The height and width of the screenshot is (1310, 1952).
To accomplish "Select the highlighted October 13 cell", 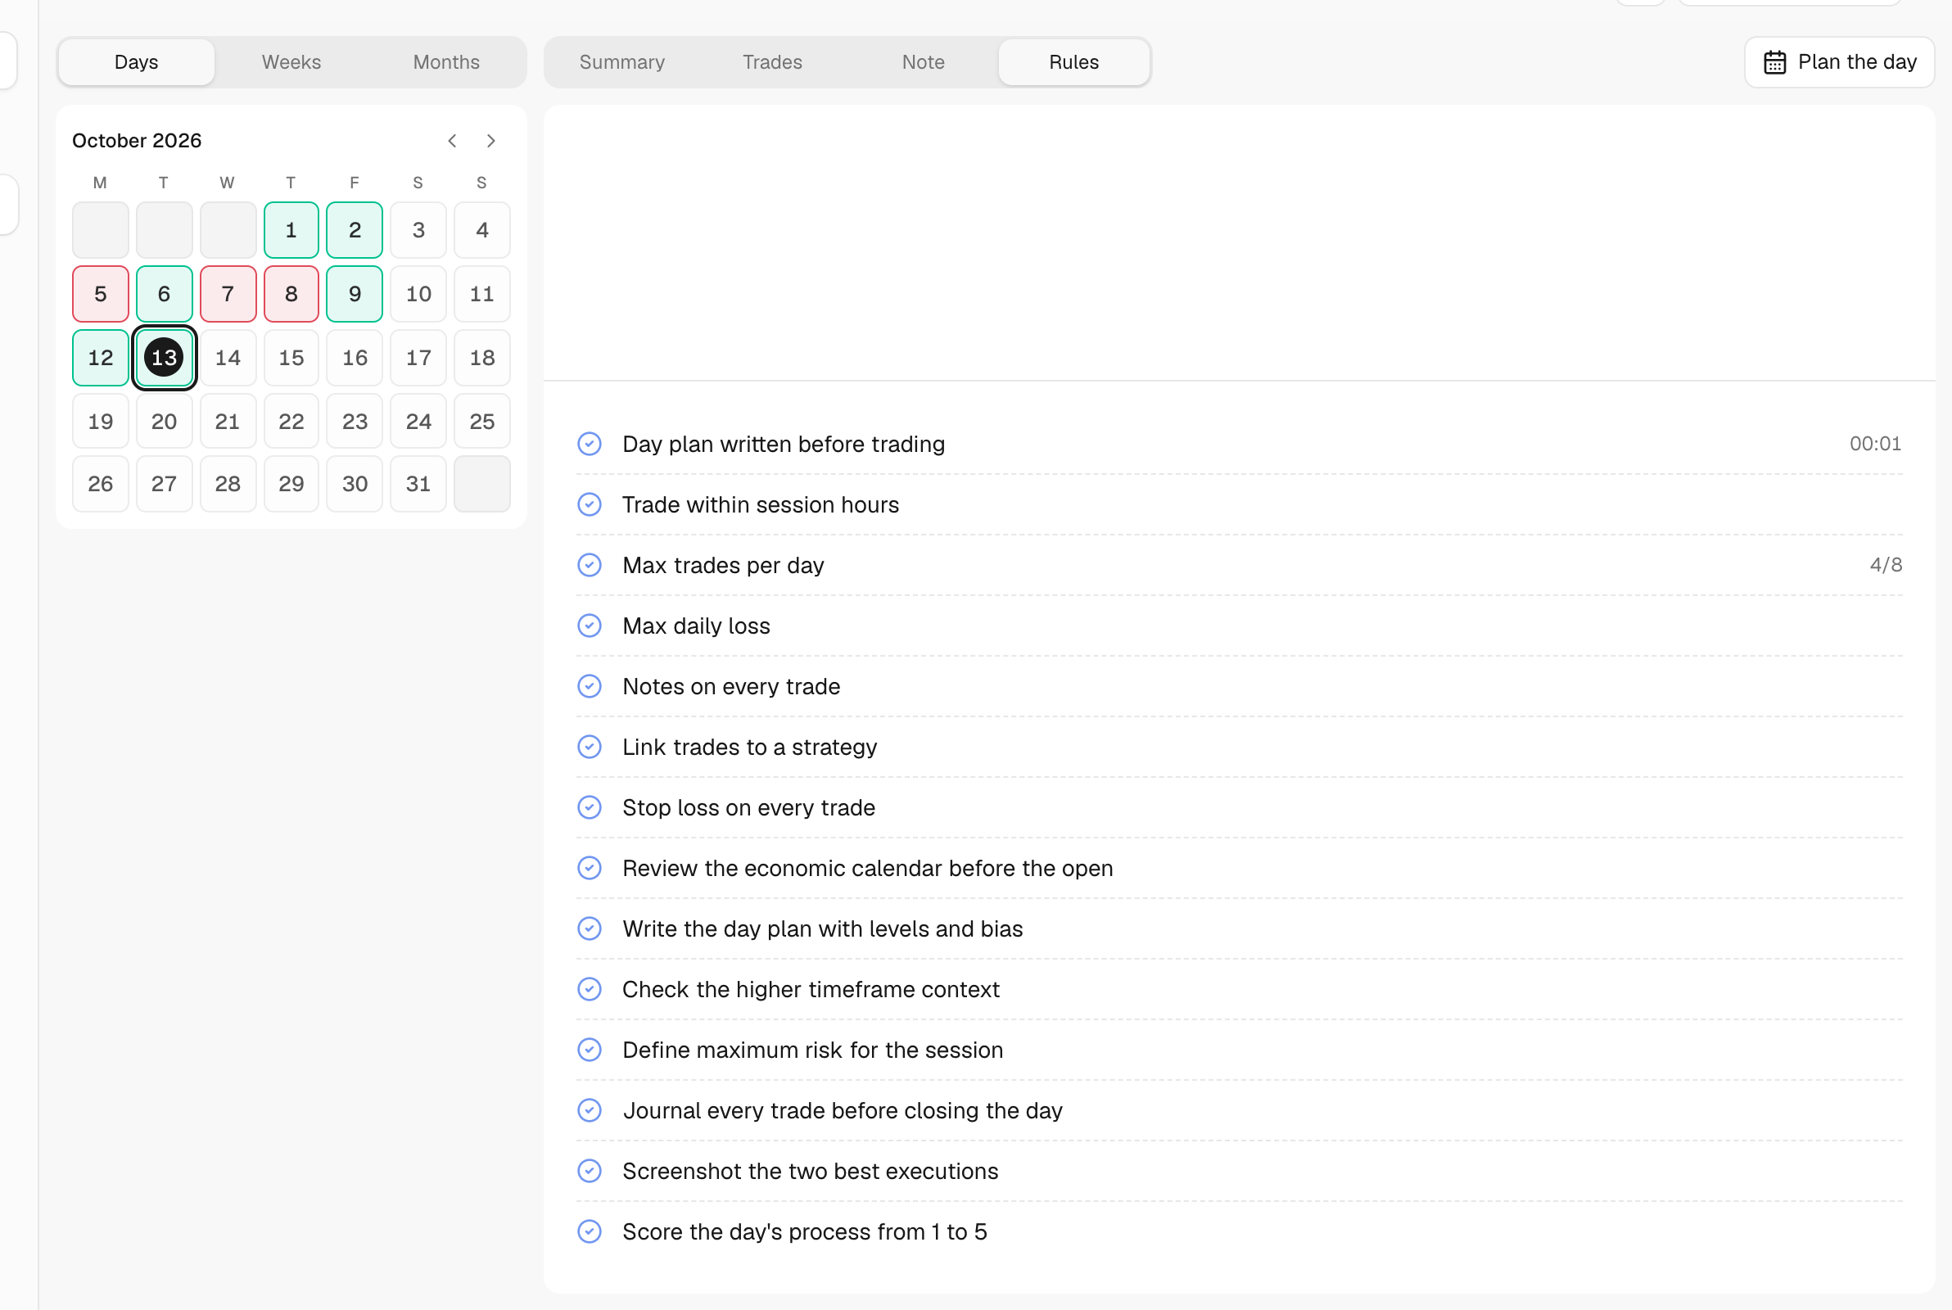I will (164, 358).
